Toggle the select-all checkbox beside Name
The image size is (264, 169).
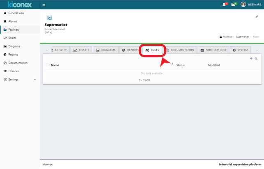(x=47, y=65)
